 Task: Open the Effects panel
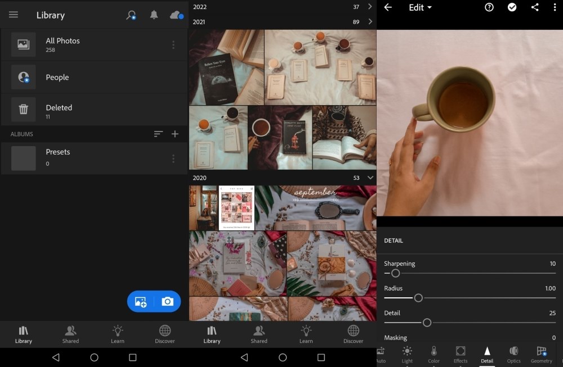[460, 354]
